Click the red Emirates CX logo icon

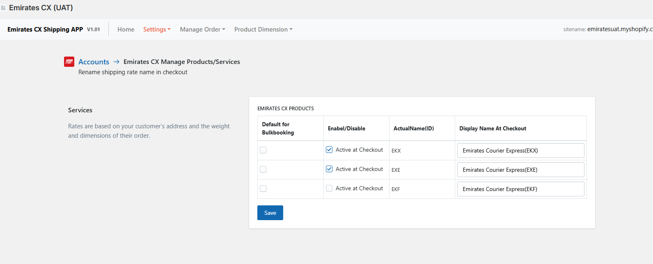point(69,61)
